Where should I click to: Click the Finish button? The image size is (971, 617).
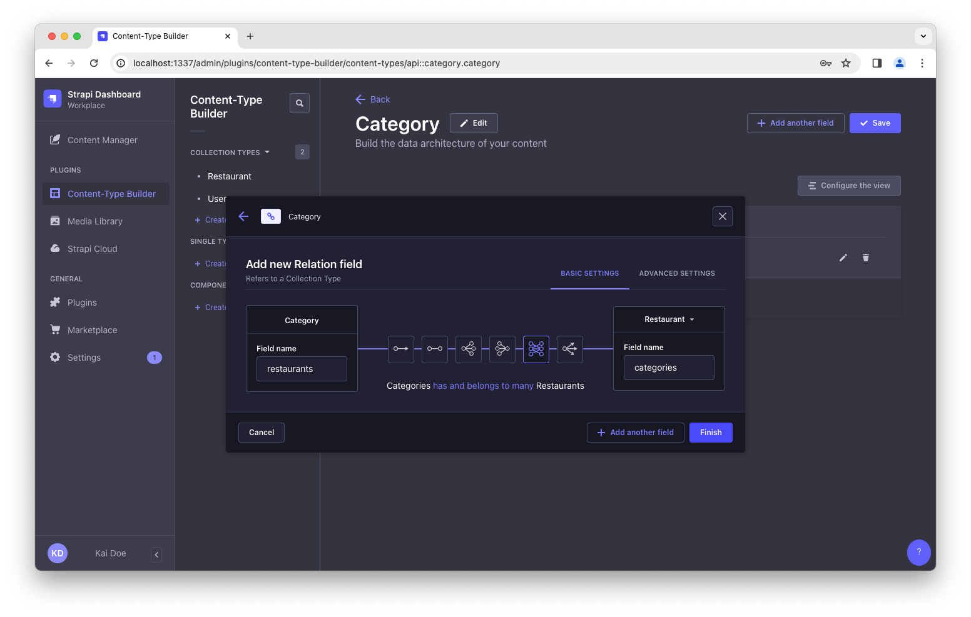point(710,432)
